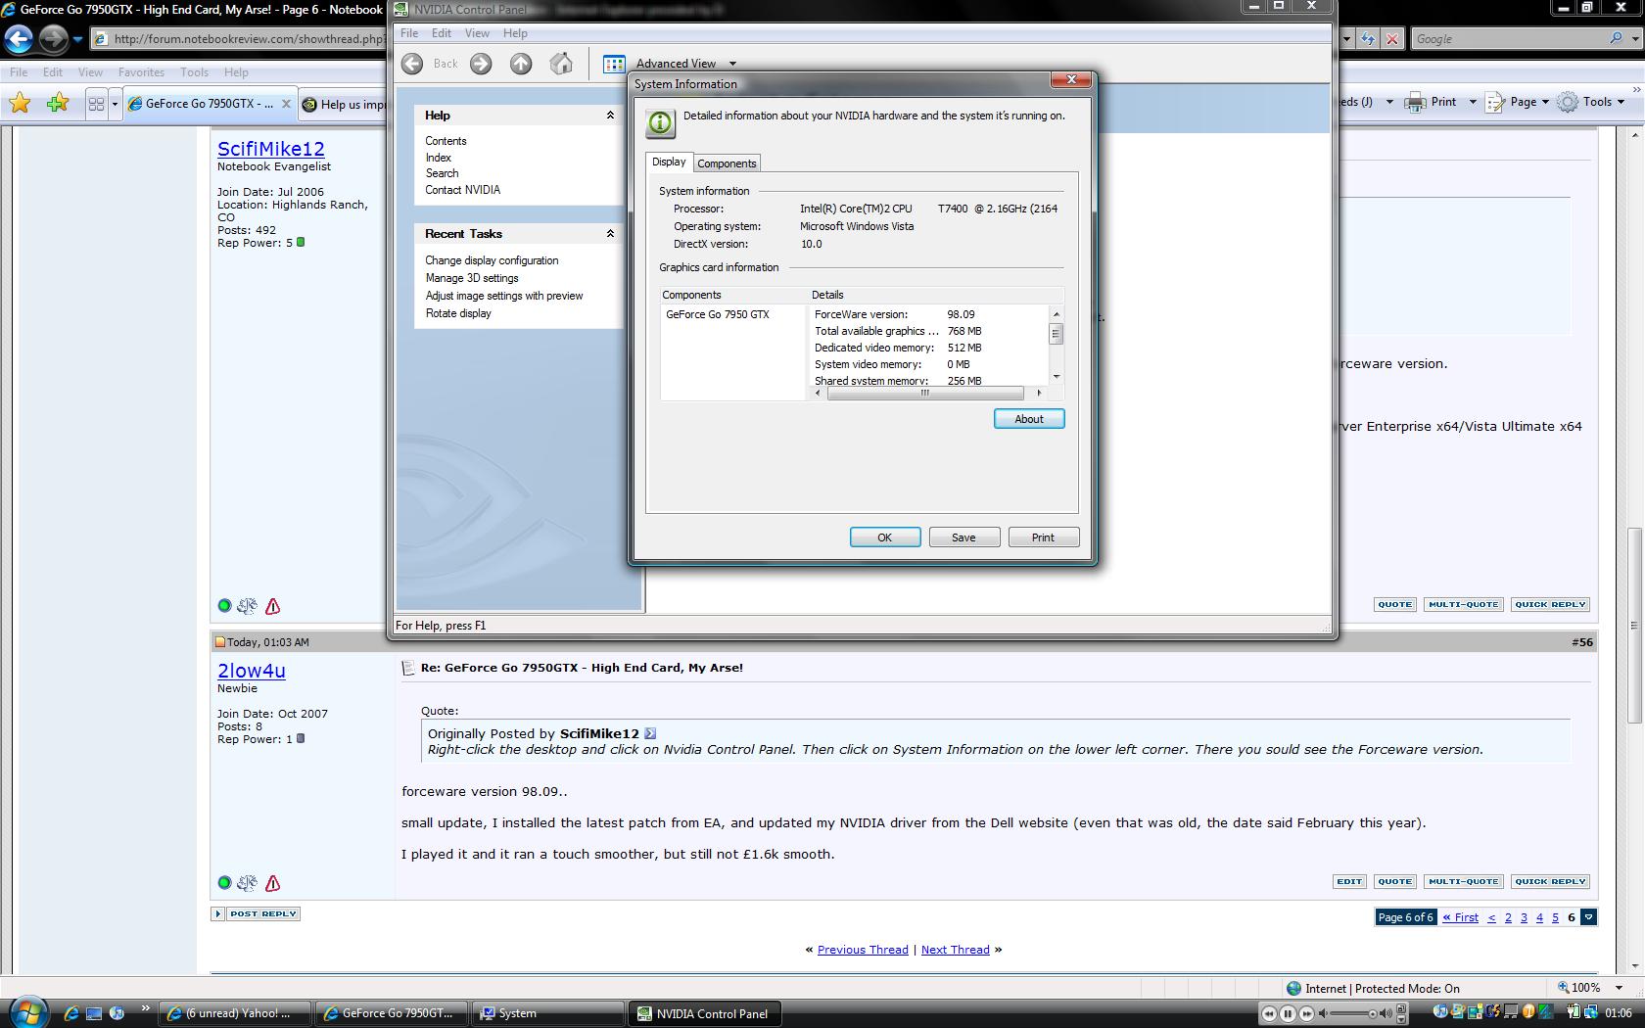The width and height of the screenshot is (1645, 1028).
Task: Switch to 'Help us impr...' browser tab
Action: tap(343, 105)
